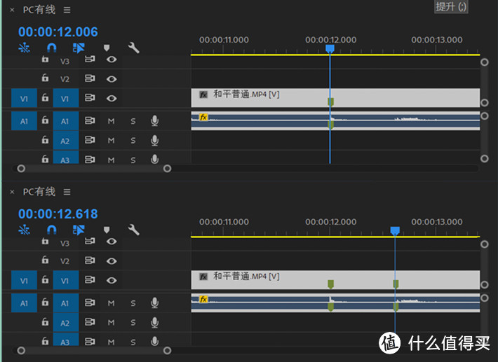Toggle V2 sync lock in upper timeline
Image resolution: width=498 pixels, height=362 pixels.
pyautogui.click(x=90, y=78)
